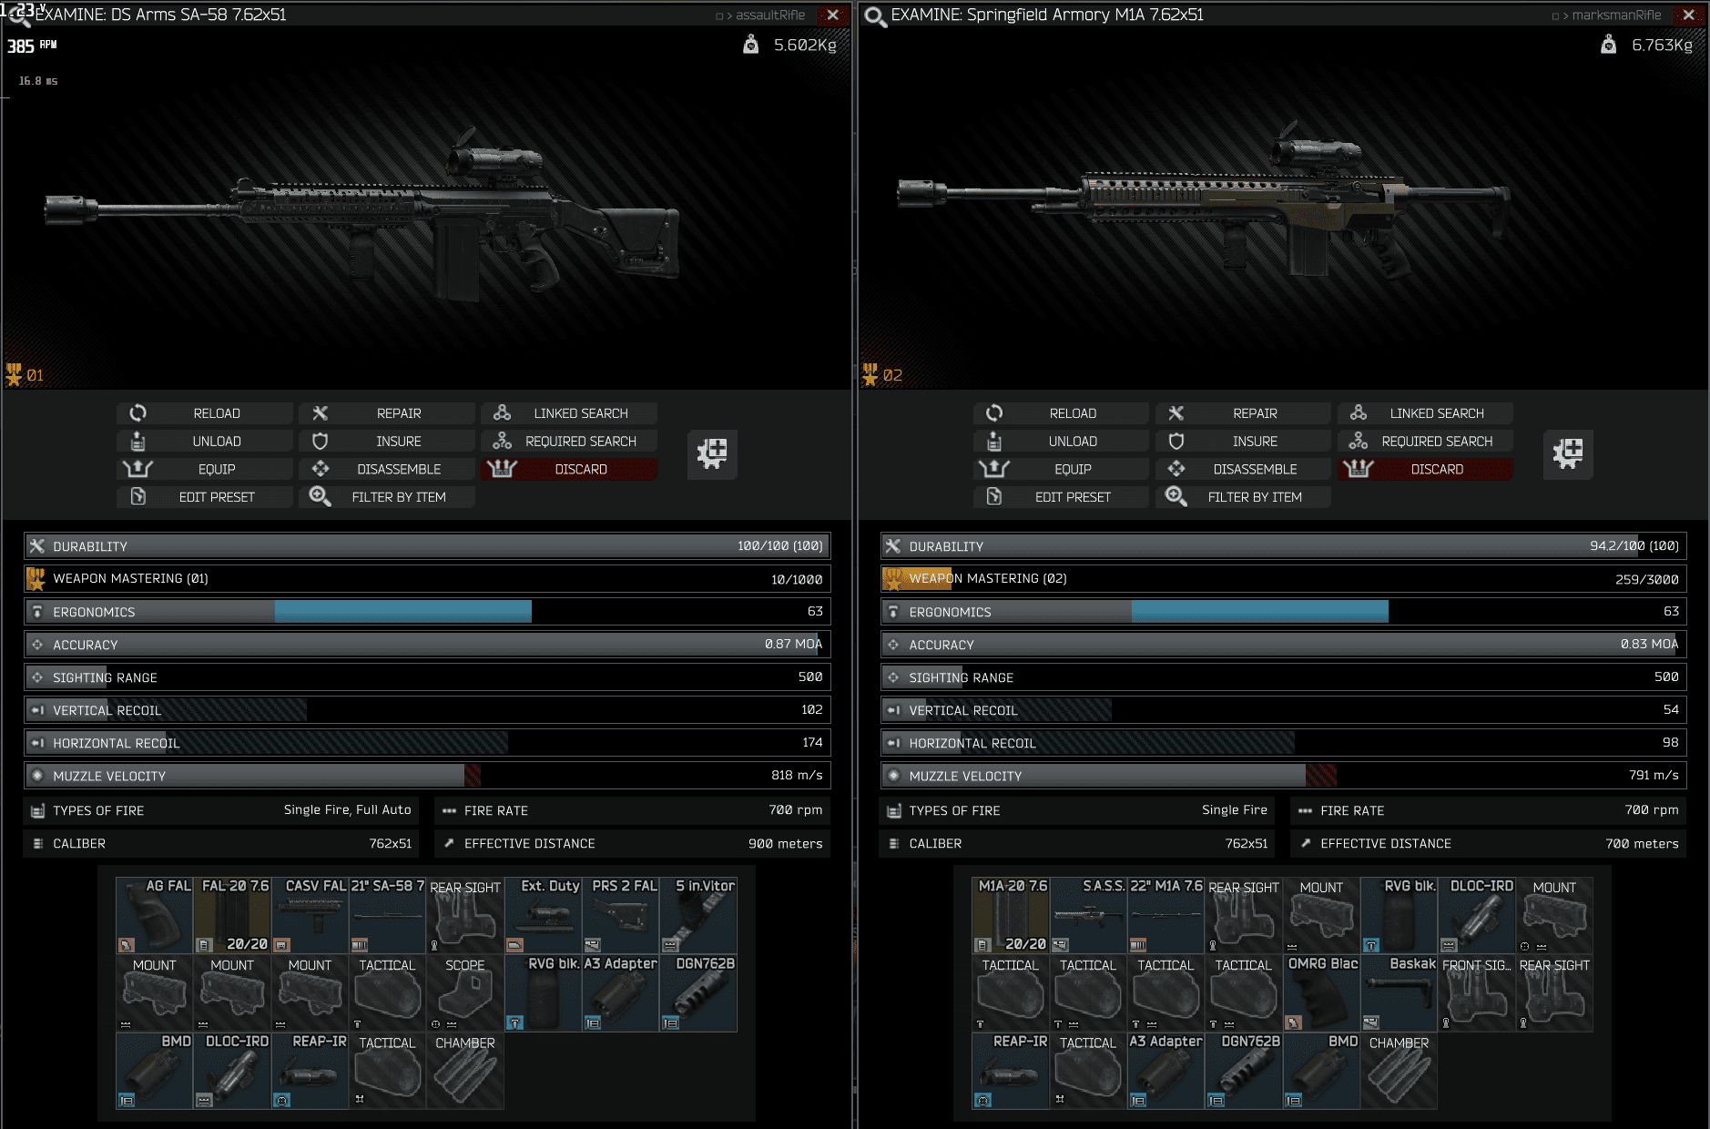Select the S.A.S.S. stock slot
1710x1129 pixels.
tap(1088, 915)
